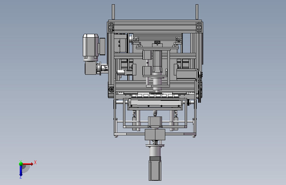Select the wide flat tray plate below the frame

[x=156, y=103]
